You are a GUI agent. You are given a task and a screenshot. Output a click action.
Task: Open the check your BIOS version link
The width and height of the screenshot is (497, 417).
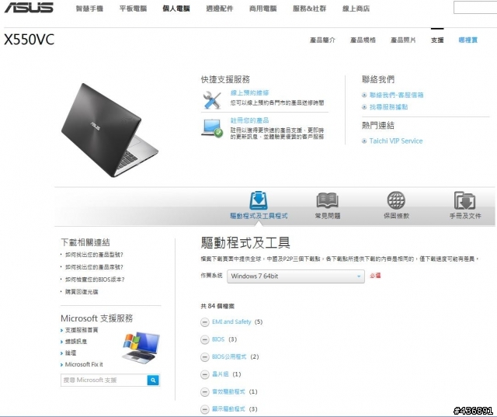95,280
